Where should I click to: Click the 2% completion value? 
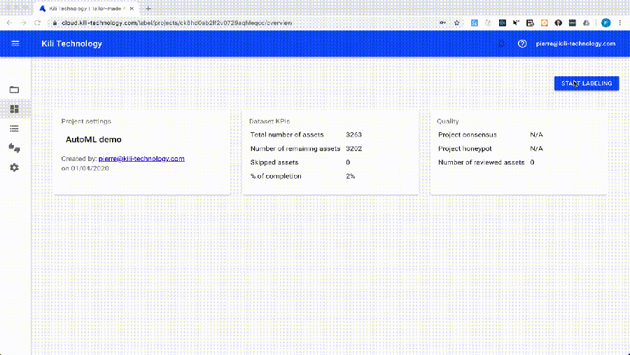[x=351, y=176]
